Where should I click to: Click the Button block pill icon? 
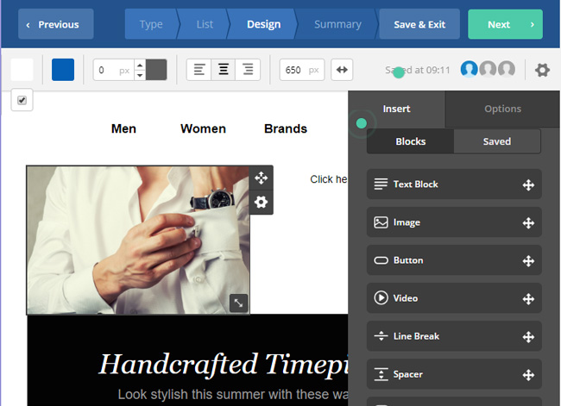tap(381, 260)
